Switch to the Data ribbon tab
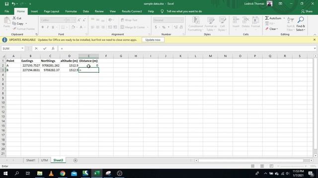This screenshot has width=318, height=178. (86, 11)
